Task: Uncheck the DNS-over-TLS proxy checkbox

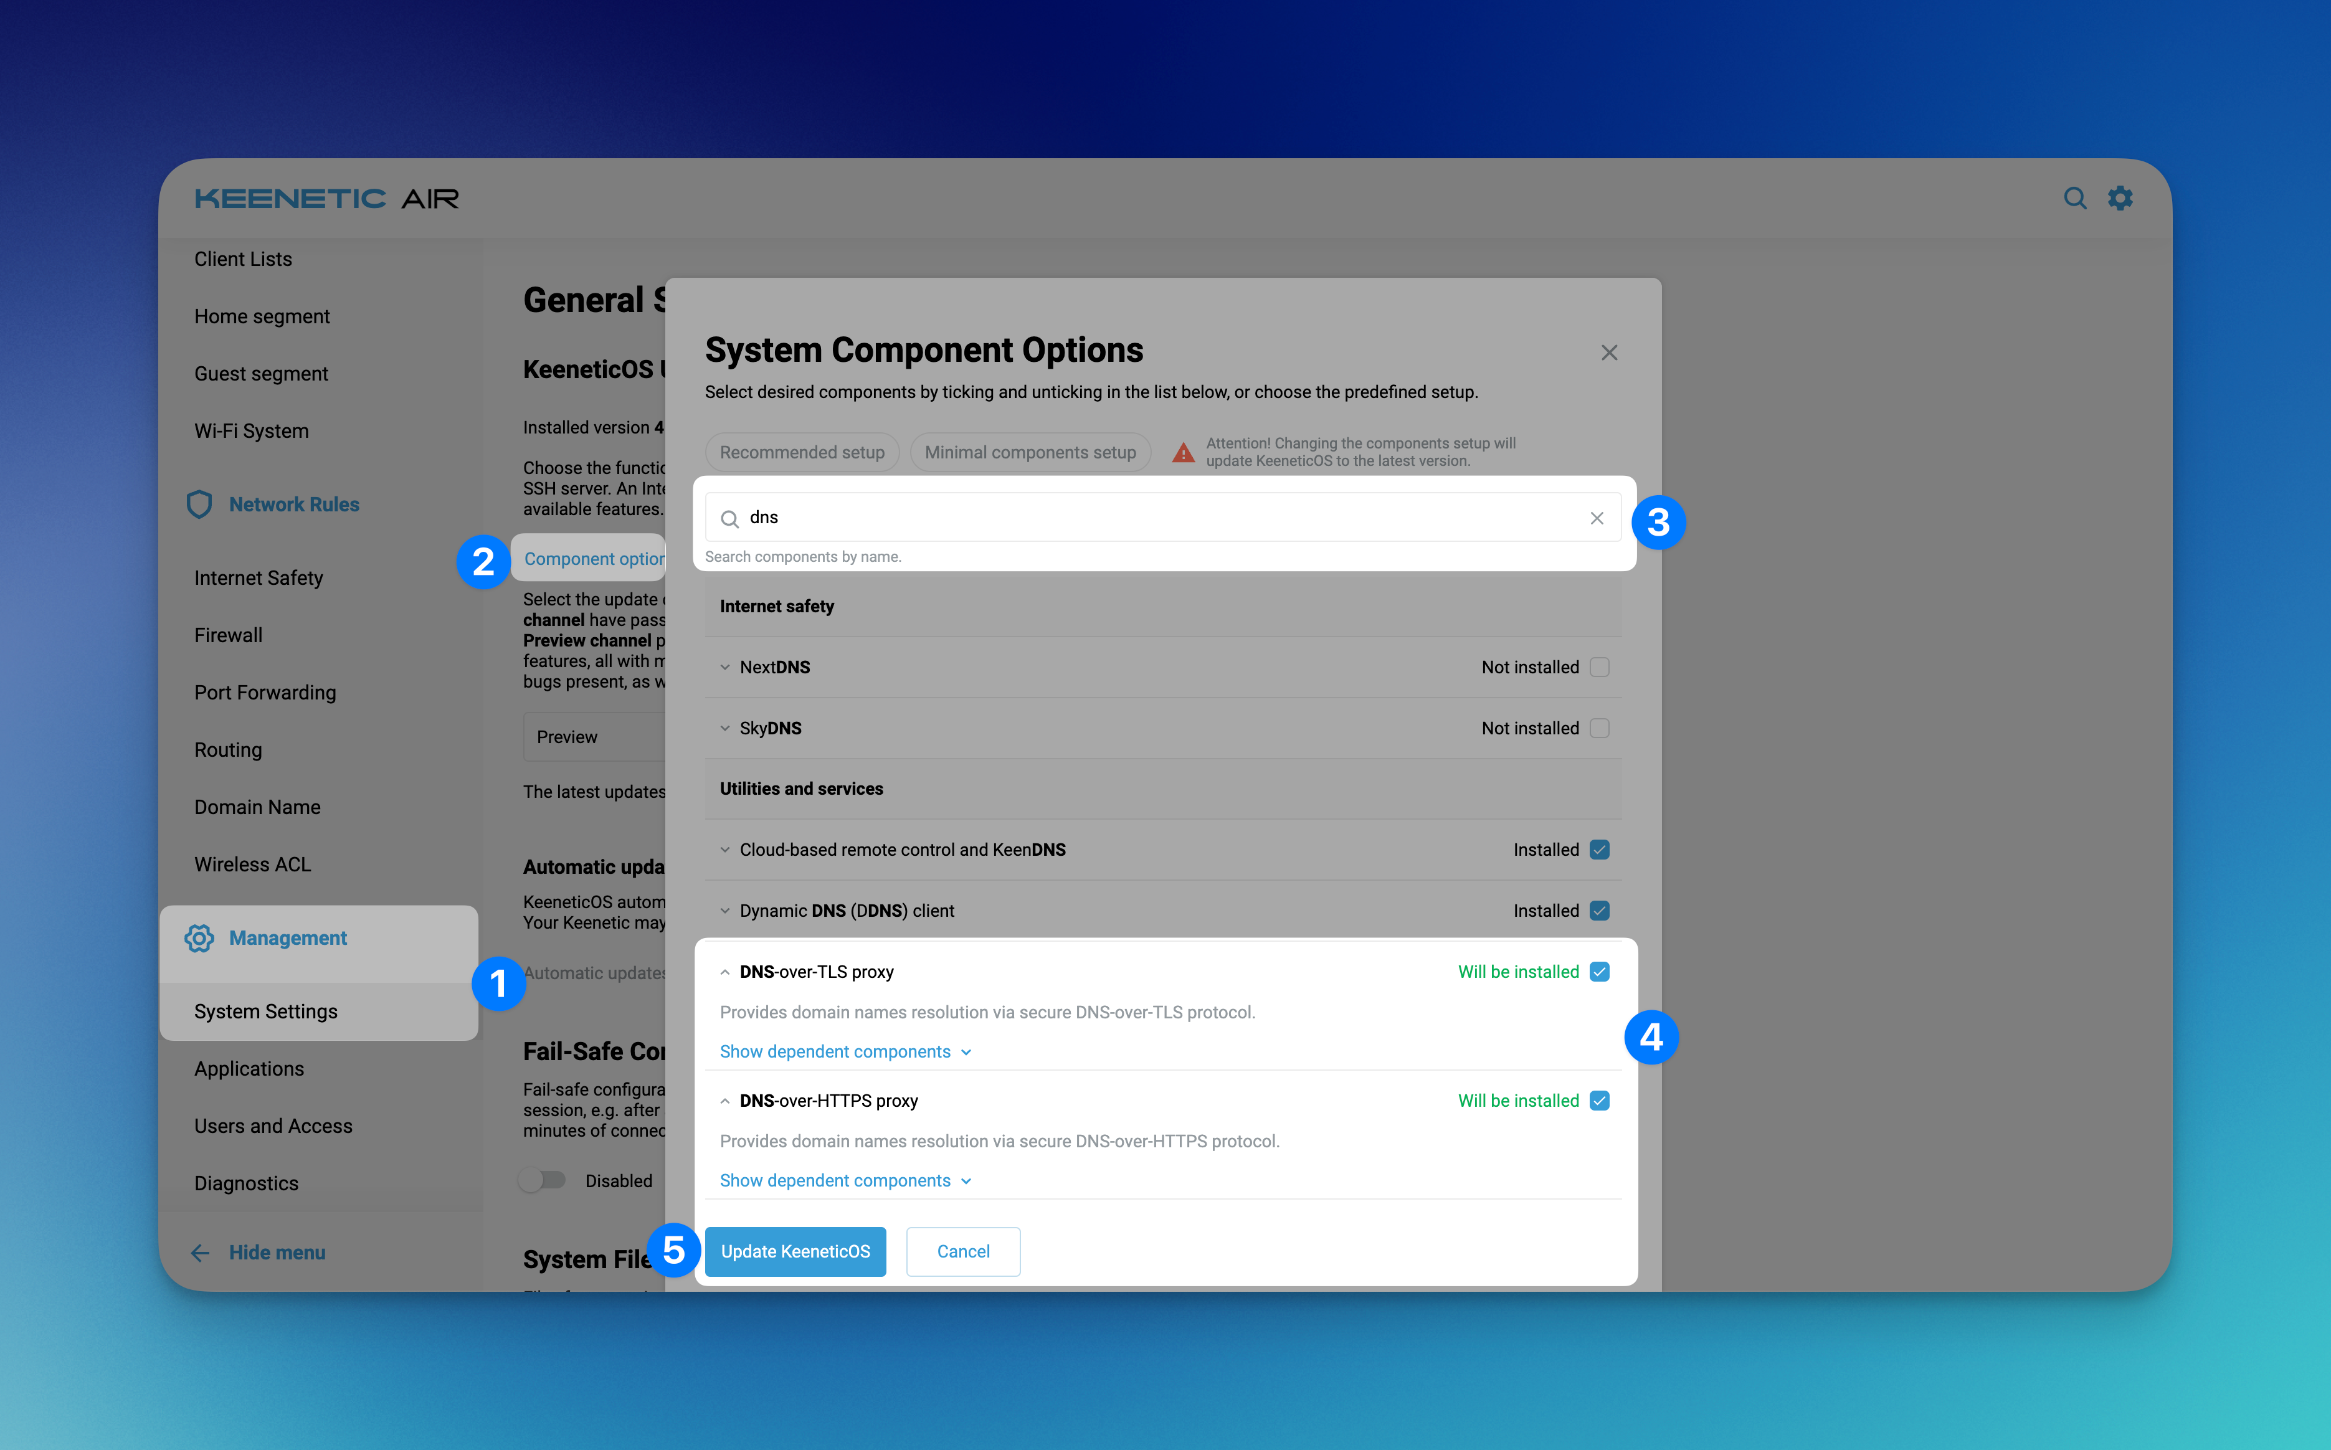Action: (x=1600, y=972)
